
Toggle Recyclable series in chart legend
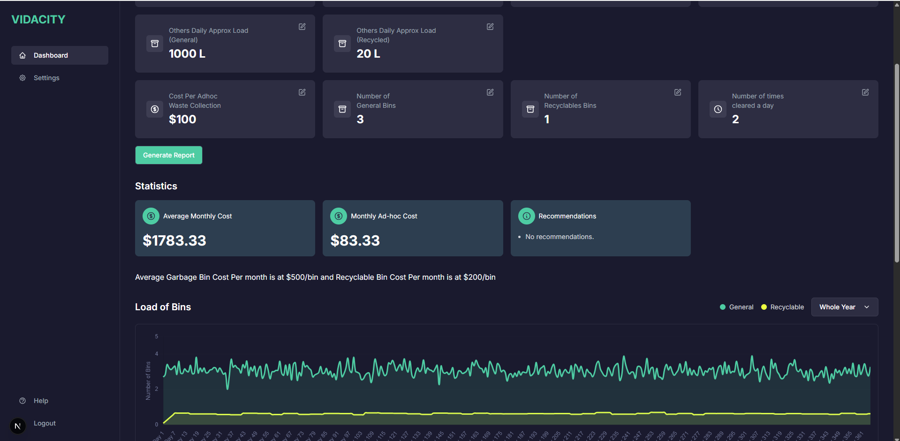pos(782,307)
